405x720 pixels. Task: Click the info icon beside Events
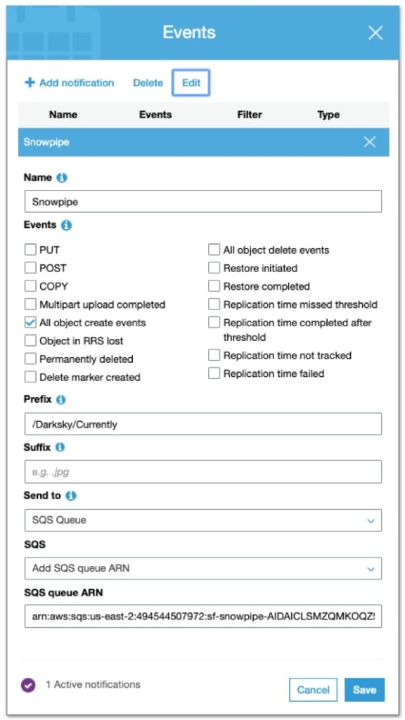pos(65,225)
